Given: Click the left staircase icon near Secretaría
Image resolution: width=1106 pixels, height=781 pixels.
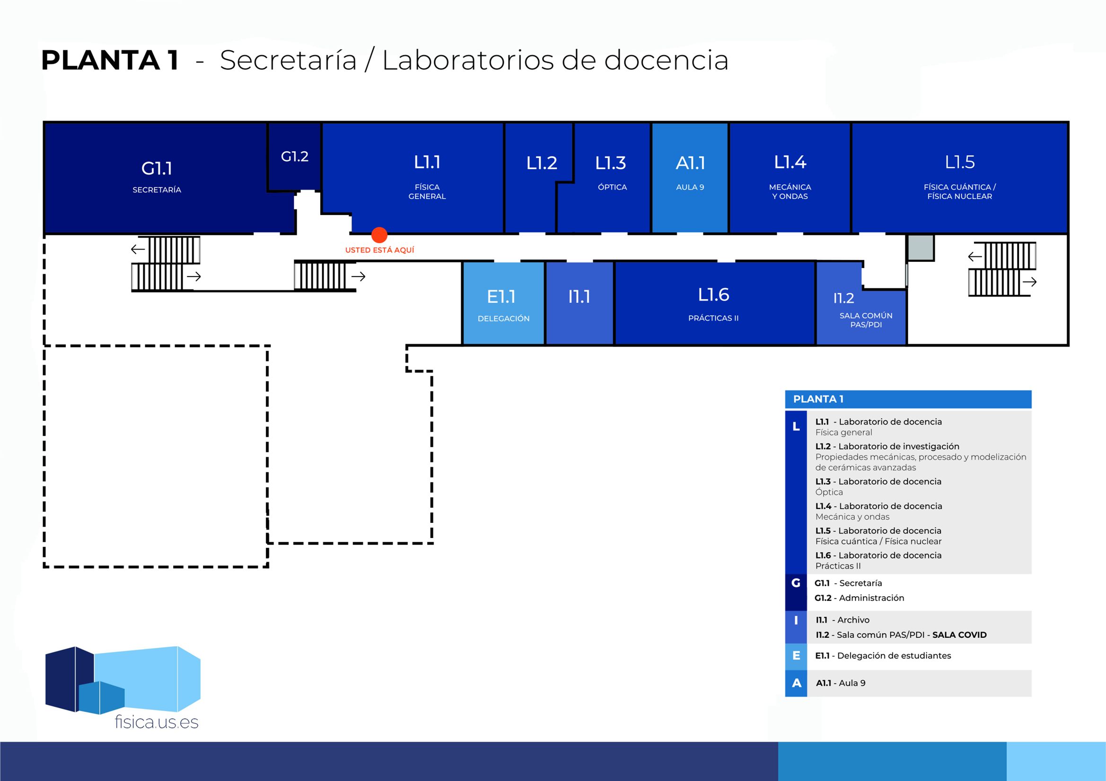Looking at the screenshot, I should 166,263.
